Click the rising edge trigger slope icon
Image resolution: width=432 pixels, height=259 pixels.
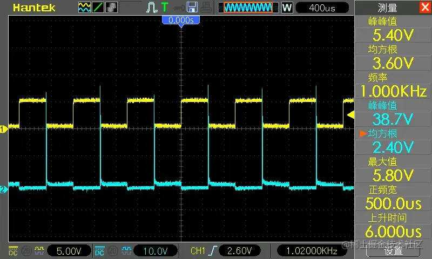click(x=212, y=251)
